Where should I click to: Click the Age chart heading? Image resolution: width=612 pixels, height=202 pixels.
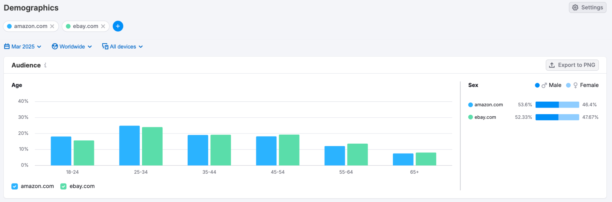pyautogui.click(x=17, y=85)
